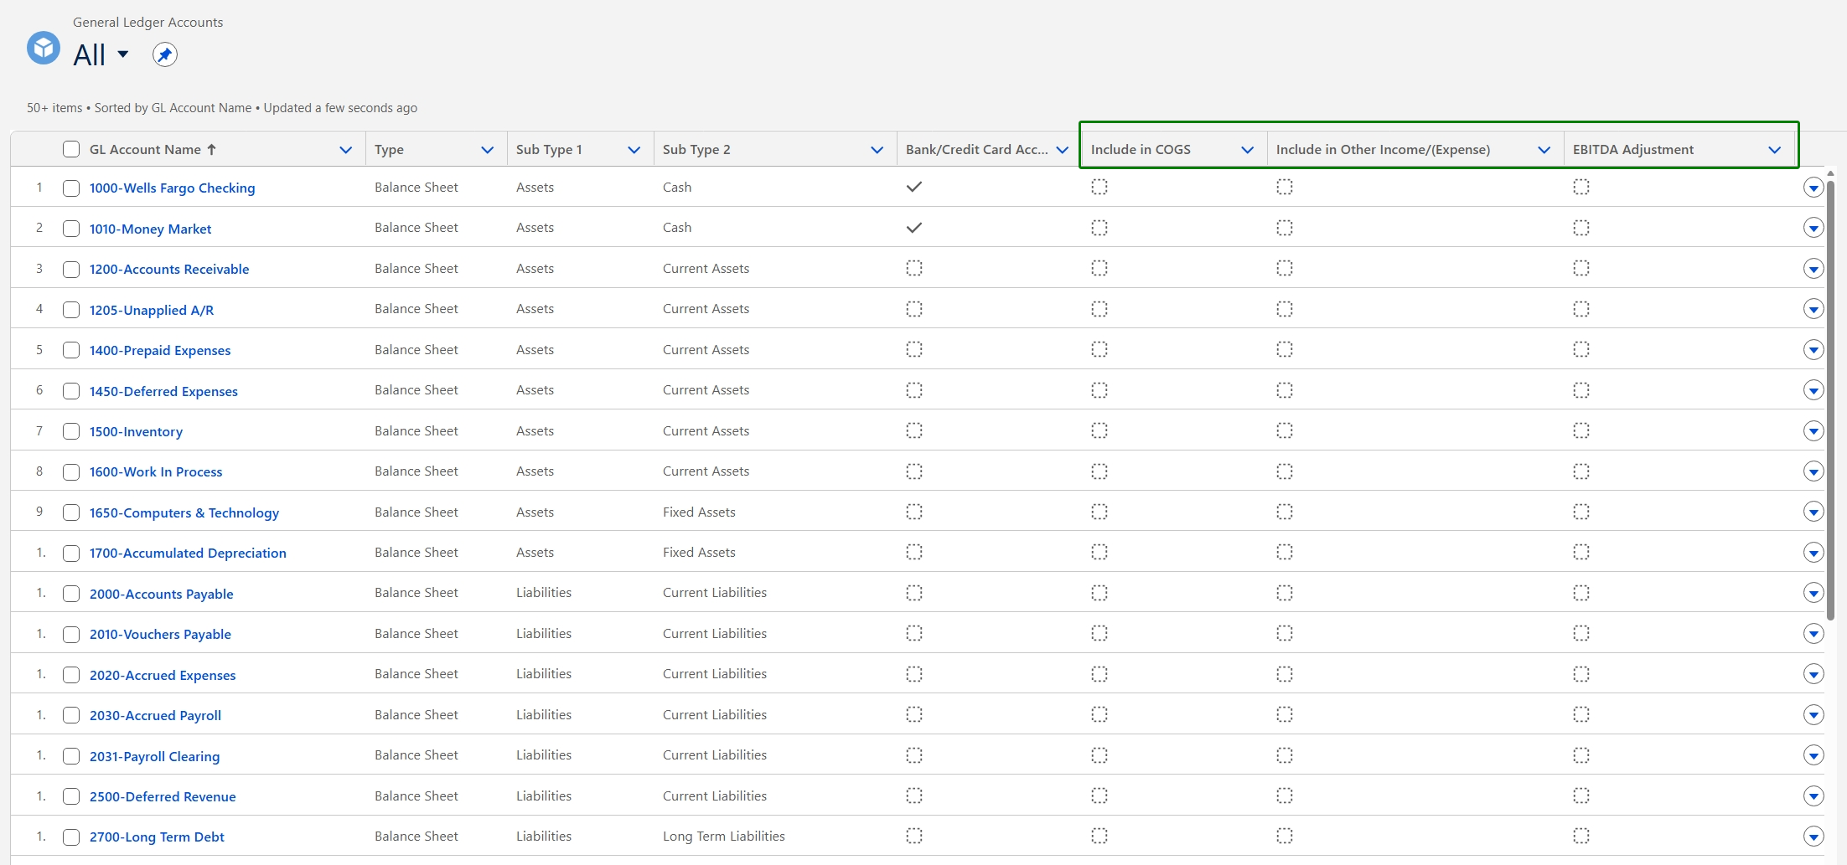Open the Include in COGS column menu
The image size is (1847, 865).
tap(1247, 149)
